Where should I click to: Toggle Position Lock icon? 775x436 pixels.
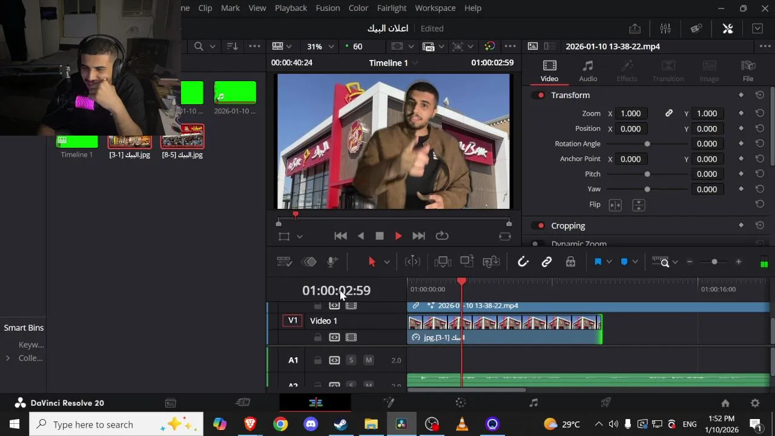click(570, 262)
